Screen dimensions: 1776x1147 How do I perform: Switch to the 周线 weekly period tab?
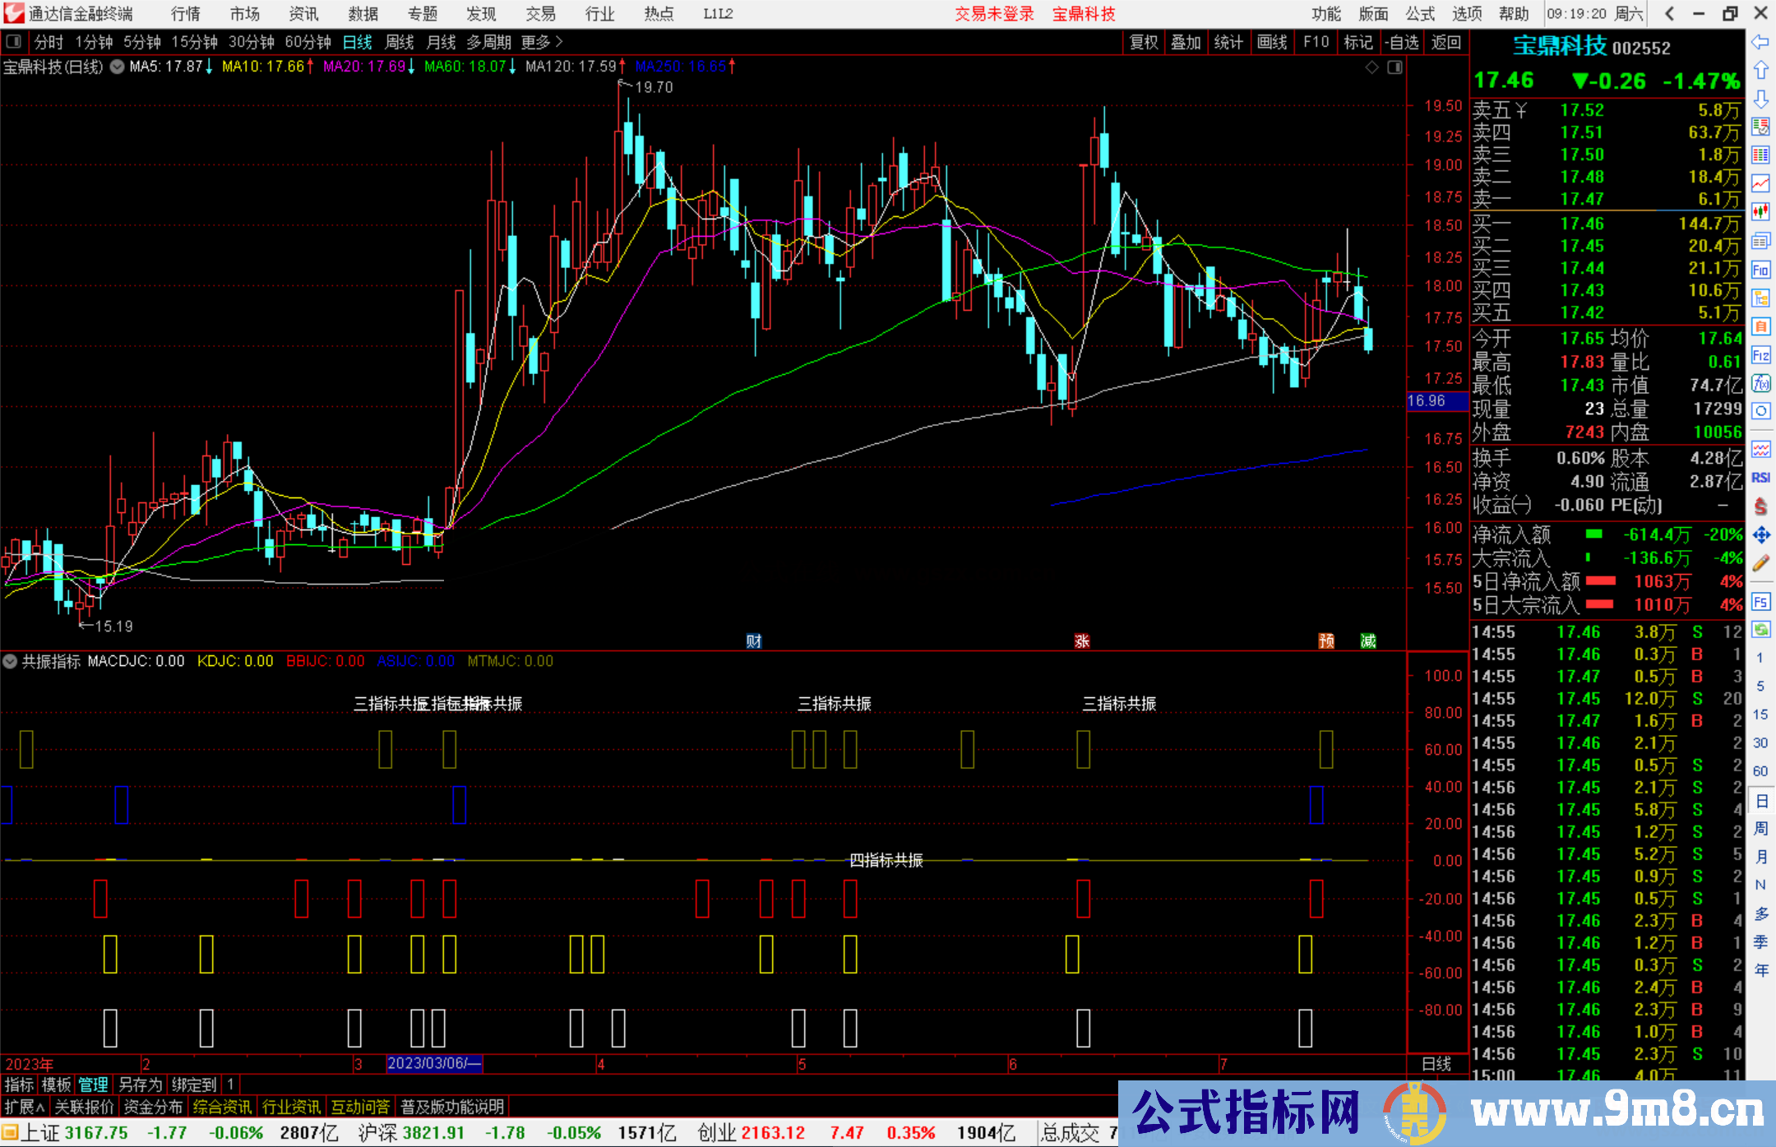(400, 42)
